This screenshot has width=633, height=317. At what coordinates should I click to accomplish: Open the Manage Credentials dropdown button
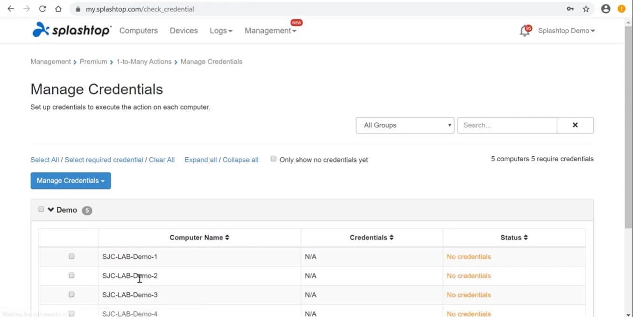pos(71,181)
